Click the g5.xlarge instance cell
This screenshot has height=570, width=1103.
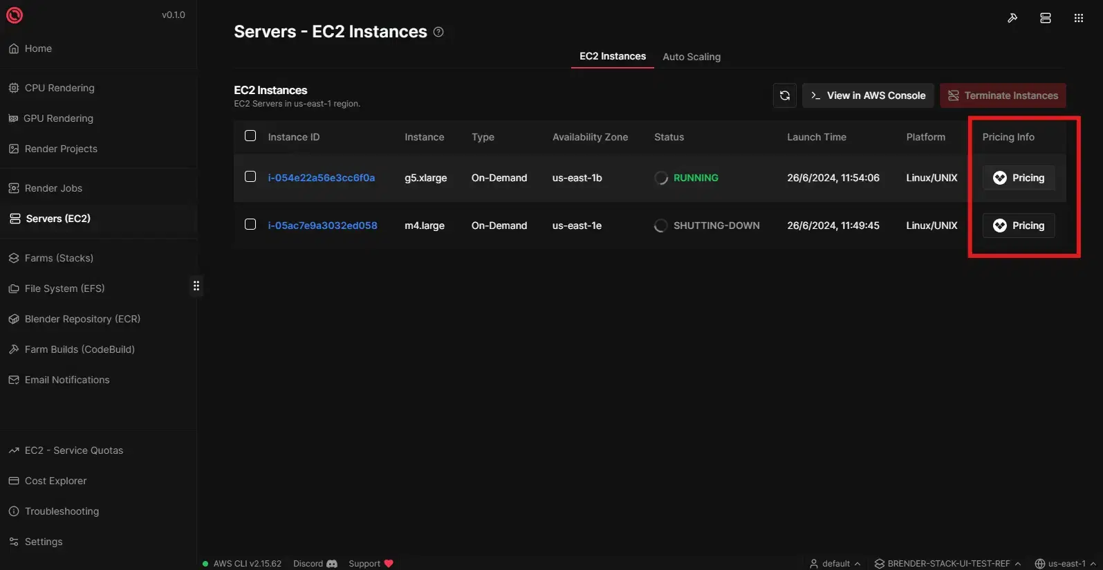click(x=425, y=178)
